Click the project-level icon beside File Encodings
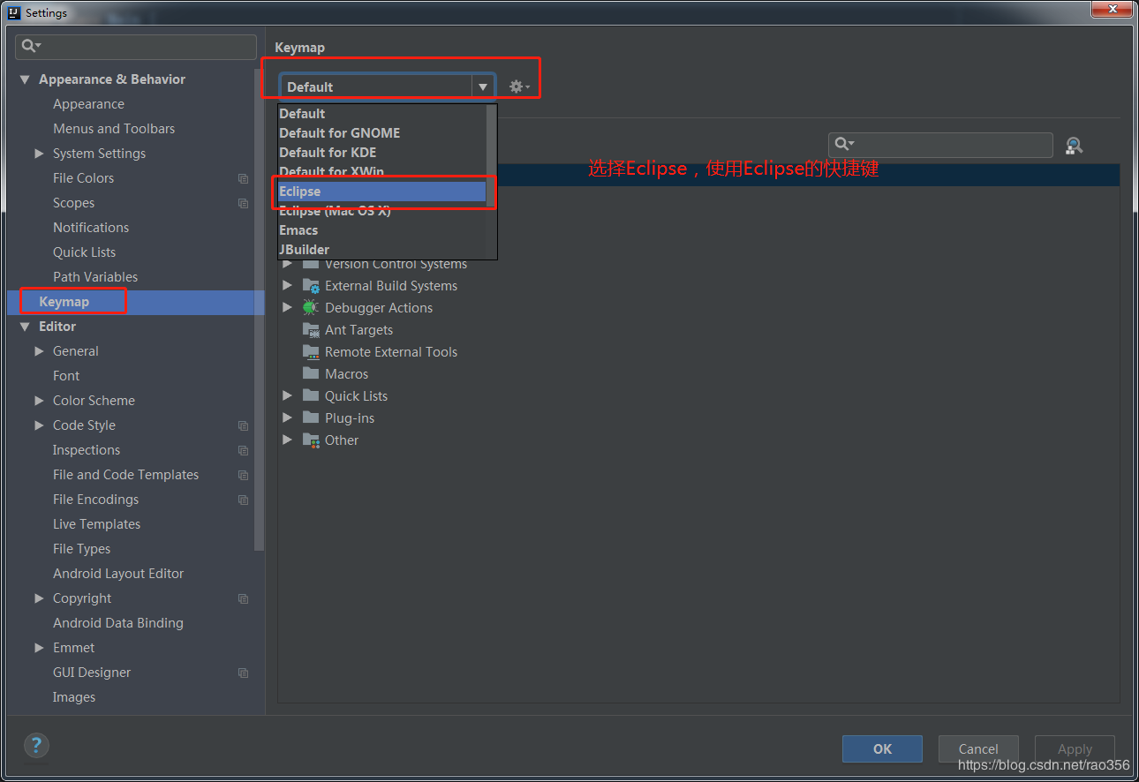Screen dimensions: 1139x782 pos(244,500)
